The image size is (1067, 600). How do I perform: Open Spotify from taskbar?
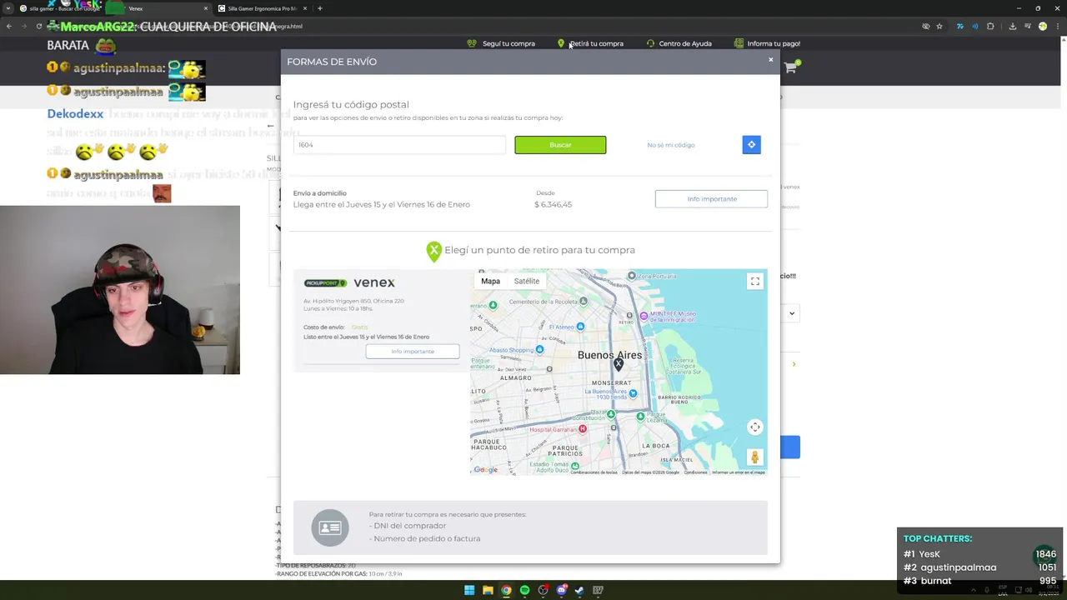click(524, 590)
